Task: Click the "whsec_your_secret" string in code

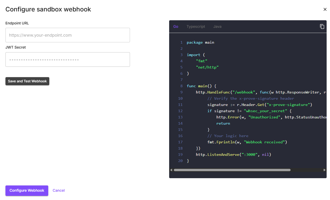Action: pyautogui.click(x=265, y=111)
